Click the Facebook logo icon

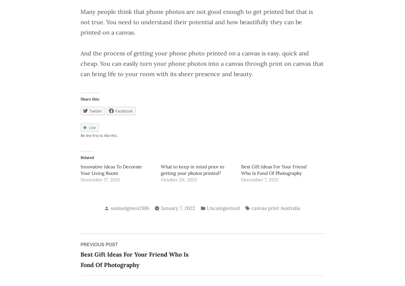click(111, 111)
